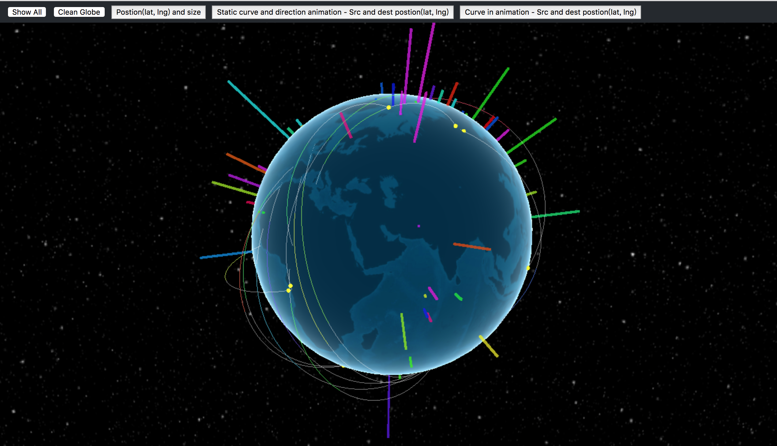777x446 pixels.
Task: Click the yellow bar at globe's lower right
Action: point(489,346)
